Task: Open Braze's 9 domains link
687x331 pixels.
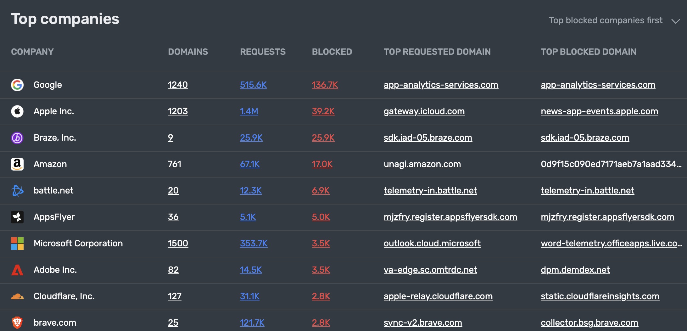Action: pos(170,138)
